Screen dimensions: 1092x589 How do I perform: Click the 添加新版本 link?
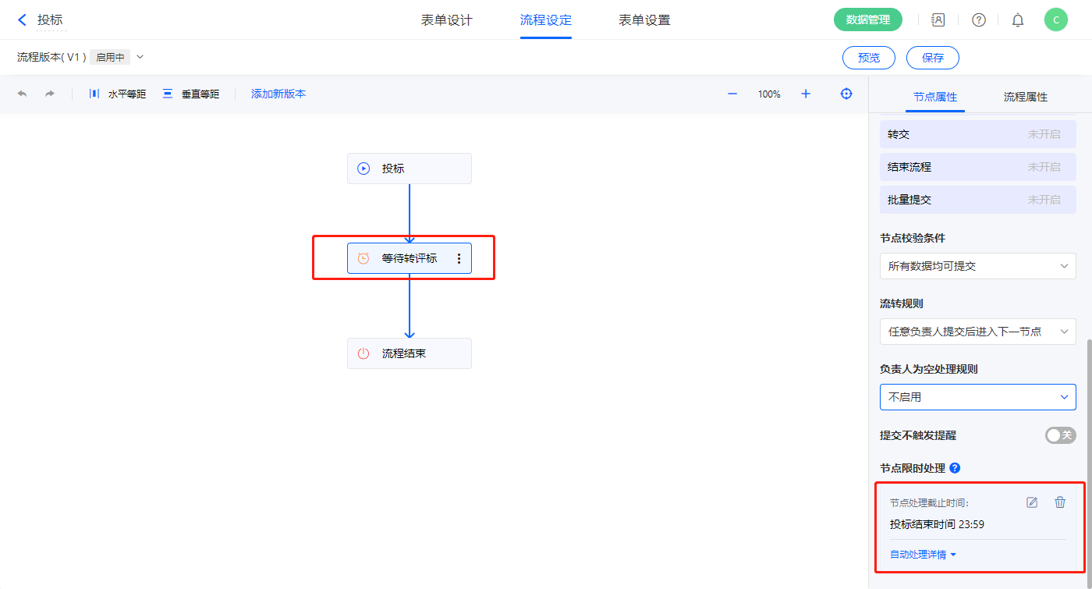pyautogui.click(x=278, y=94)
